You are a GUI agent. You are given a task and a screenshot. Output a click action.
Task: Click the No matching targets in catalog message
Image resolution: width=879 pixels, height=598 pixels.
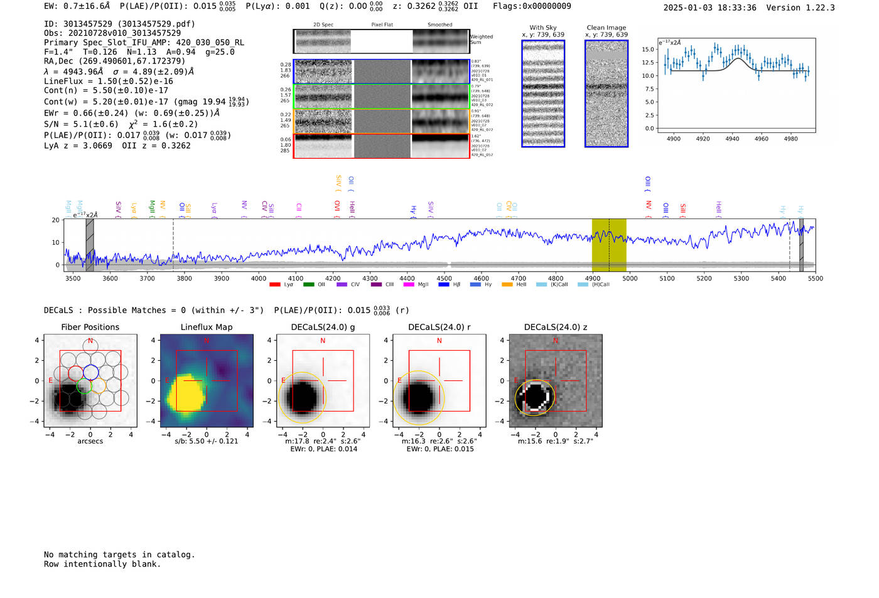pos(119,555)
